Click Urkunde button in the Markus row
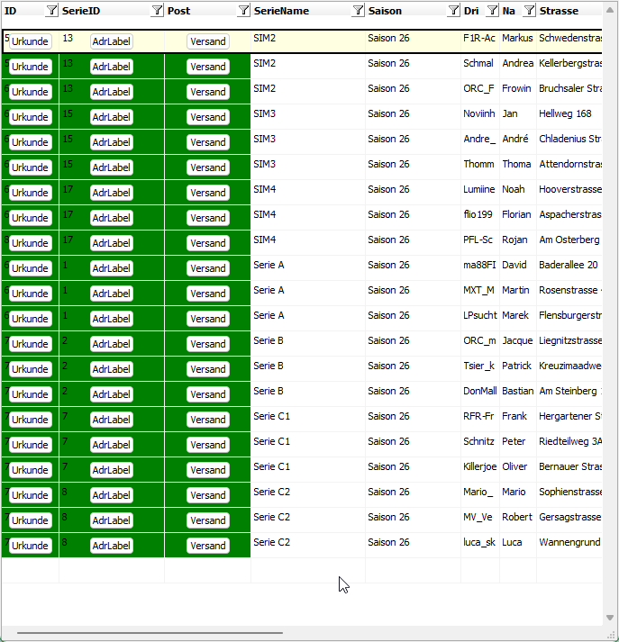Screen dimensions: 619x642 pyautogui.click(x=31, y=42)
